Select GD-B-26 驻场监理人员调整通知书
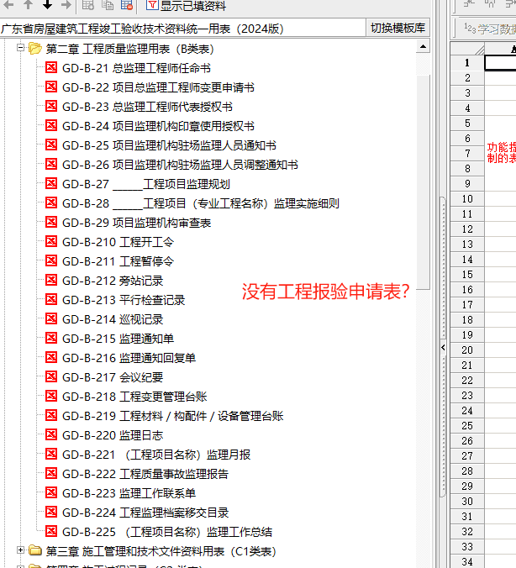The image size is (516, 568). tap(180, 165)
